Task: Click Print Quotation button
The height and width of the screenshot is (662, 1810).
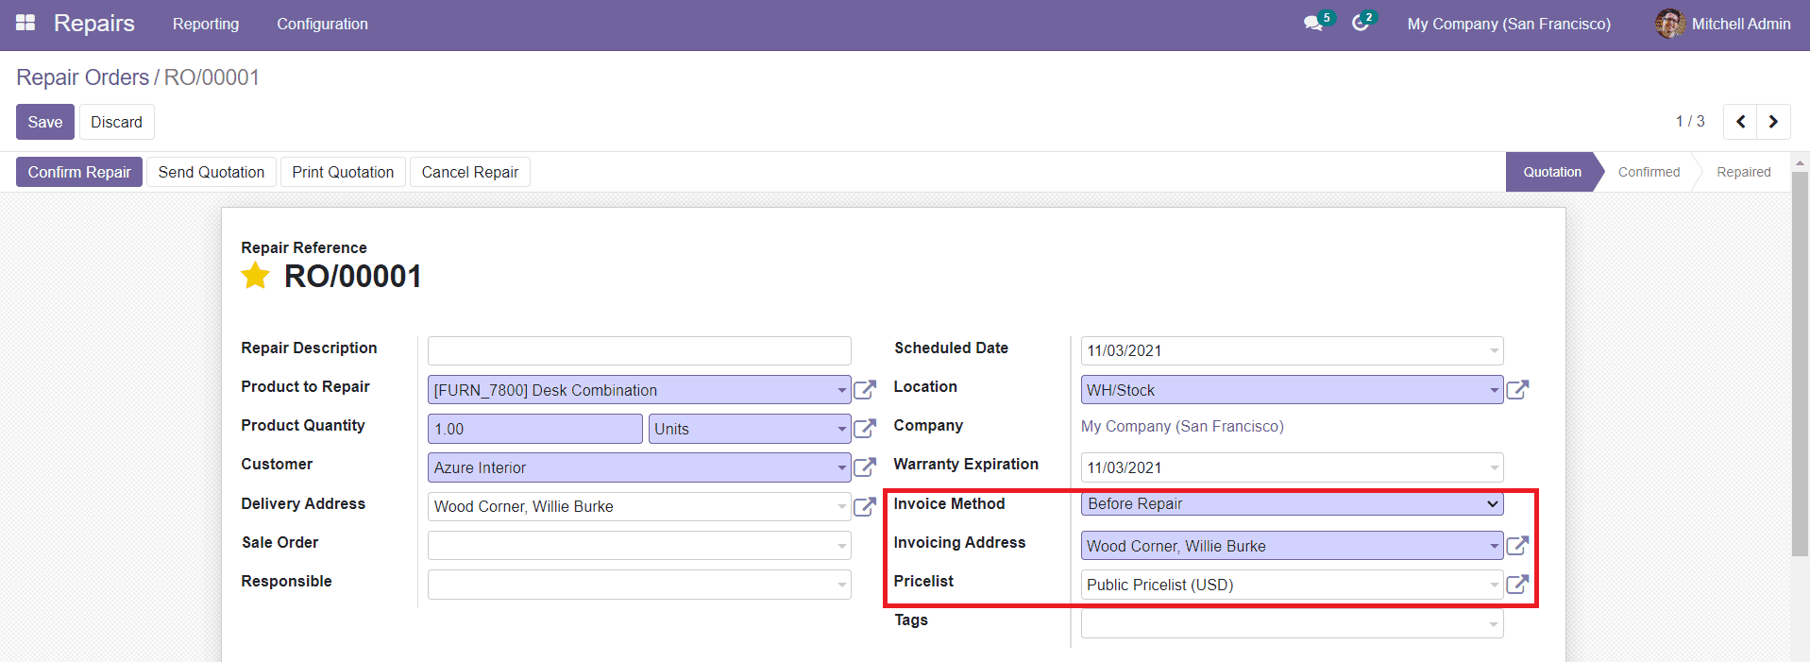Action: click(343, 172)
